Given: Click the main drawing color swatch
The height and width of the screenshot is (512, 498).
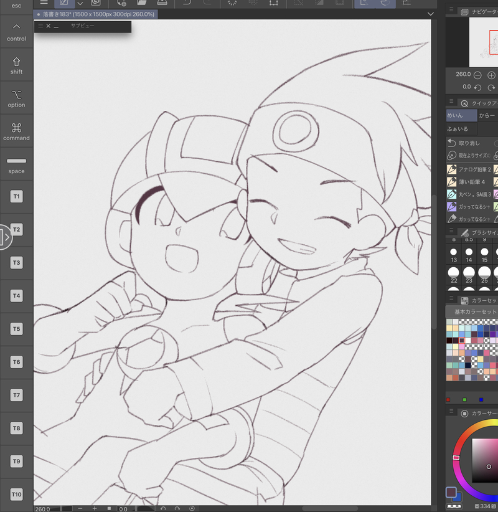Looking at the screenshot, I should [451, 492].
